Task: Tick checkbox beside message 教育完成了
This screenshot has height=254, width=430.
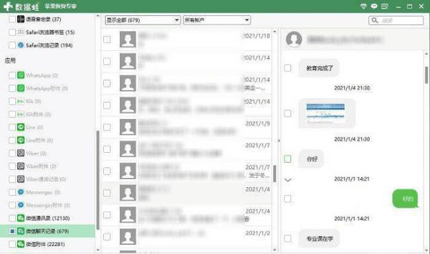Action: click(288, 68)
